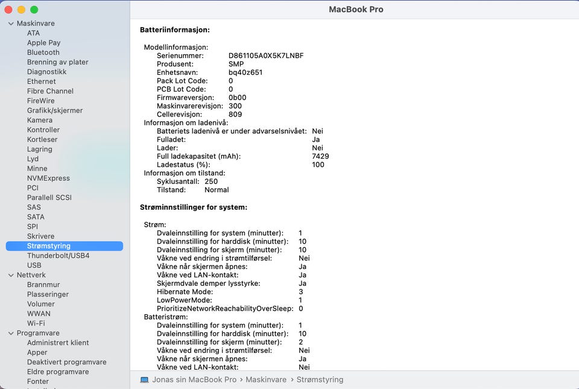Collapse the Nettverk section chevron
The width and height of the screenshot is (579, 389).
click(11, 276)
